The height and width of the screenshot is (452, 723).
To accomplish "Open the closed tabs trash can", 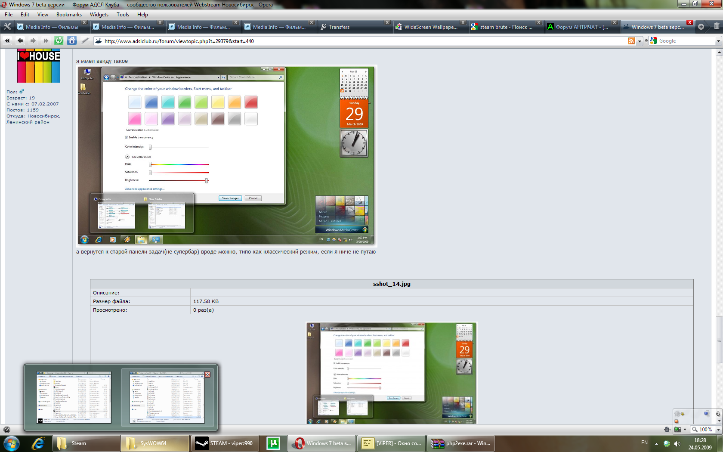I will pyautogui.click(x=717, y=27).
